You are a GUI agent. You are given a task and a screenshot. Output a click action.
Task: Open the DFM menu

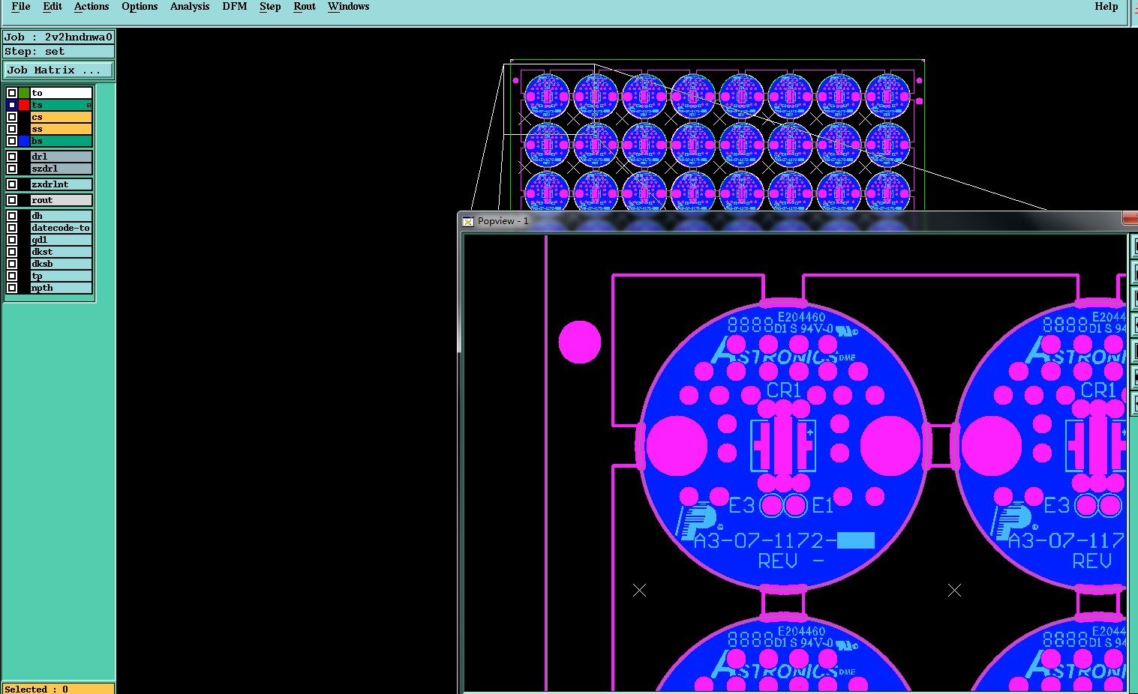coord(235,7)
